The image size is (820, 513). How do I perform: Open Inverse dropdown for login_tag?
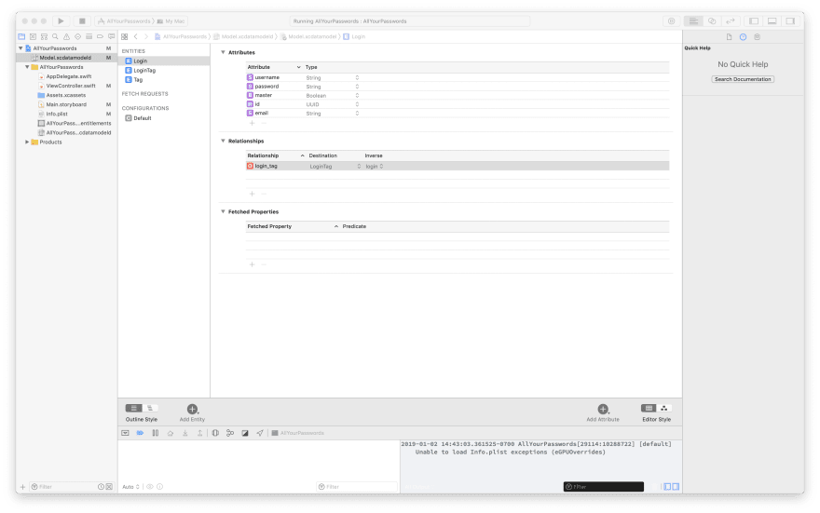(x=381, y=166)
